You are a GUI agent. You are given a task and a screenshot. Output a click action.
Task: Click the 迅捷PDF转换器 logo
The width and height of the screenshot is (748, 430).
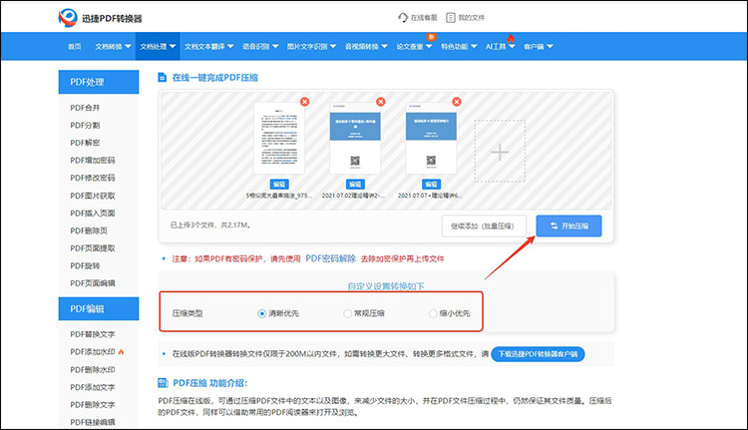pos(101,18)
